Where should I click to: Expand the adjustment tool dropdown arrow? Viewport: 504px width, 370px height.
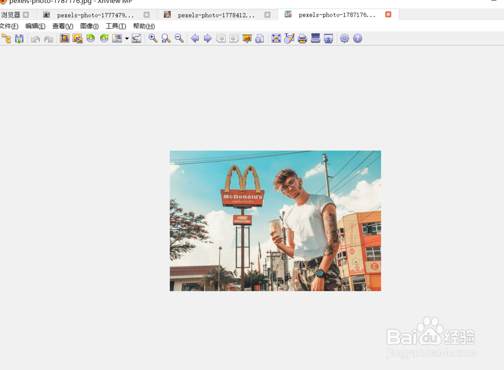click(x=127, y=39)
